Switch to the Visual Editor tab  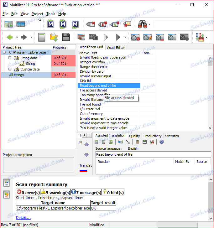click(x=116, y=48)
